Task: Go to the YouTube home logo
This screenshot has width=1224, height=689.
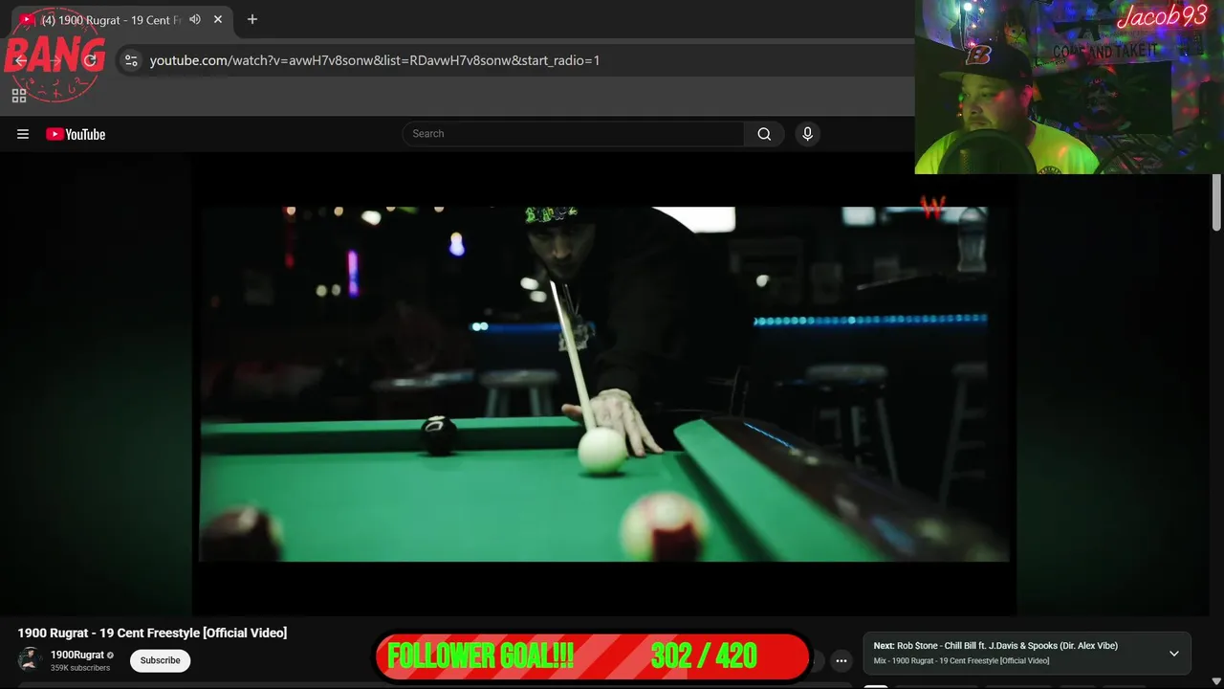Action: [76, 134]
